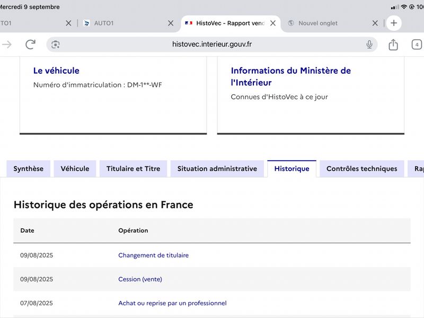Close the HistoVec Rapport tab

click(273, 23)
